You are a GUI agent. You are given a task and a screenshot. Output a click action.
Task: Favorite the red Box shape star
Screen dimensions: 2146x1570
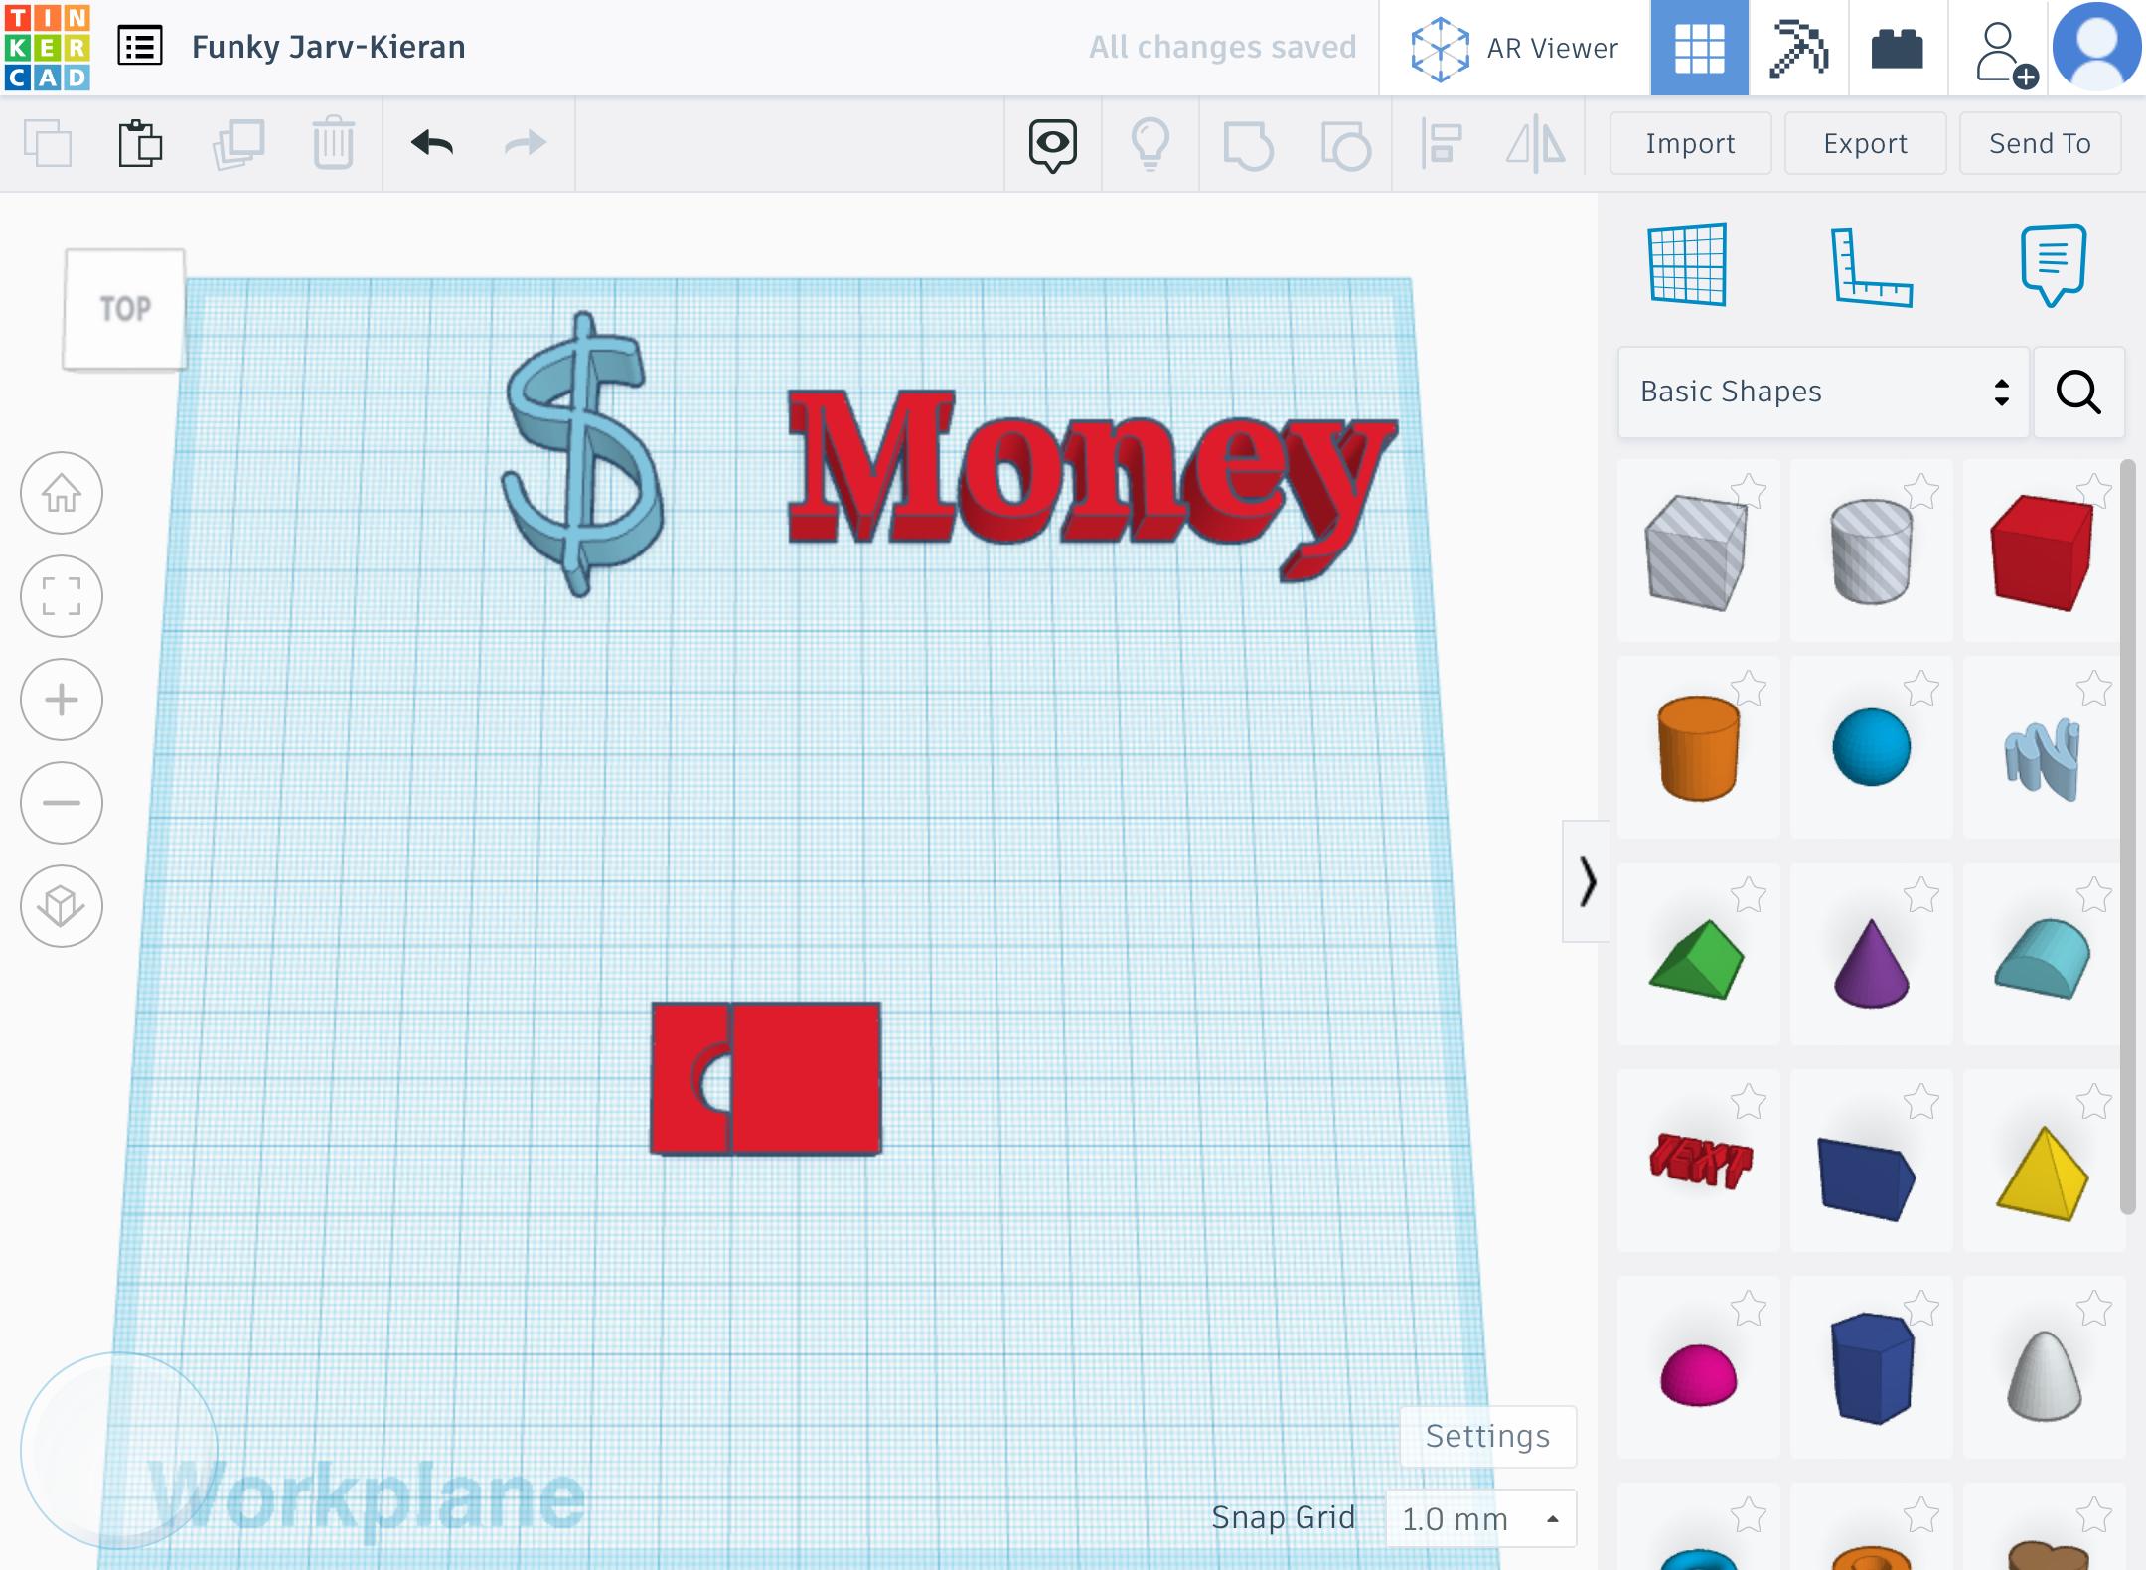[2094, 491]
